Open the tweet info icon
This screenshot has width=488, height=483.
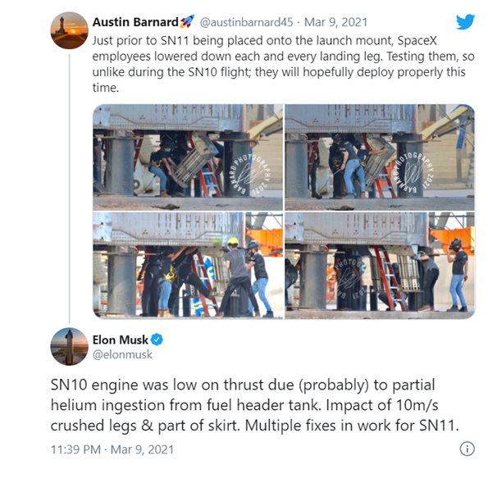(467, 449)
